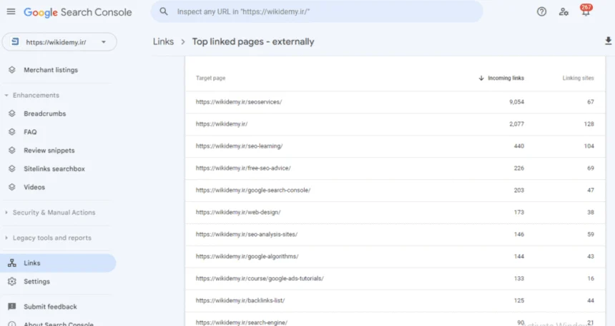Viewport: 615px width, 326px height.
Task: Click the property icon beside https://wikidemy.ir/
Action: coord(15,42)
